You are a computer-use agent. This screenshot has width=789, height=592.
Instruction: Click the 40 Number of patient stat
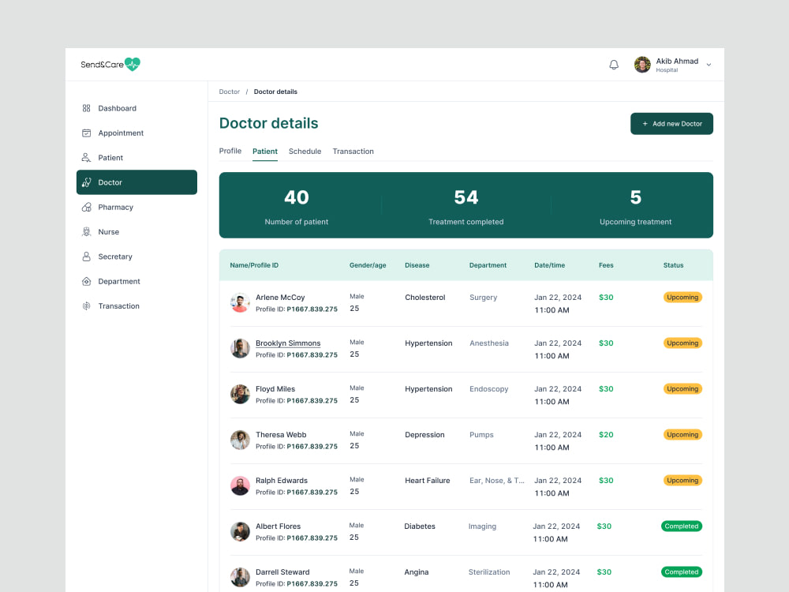297,205
